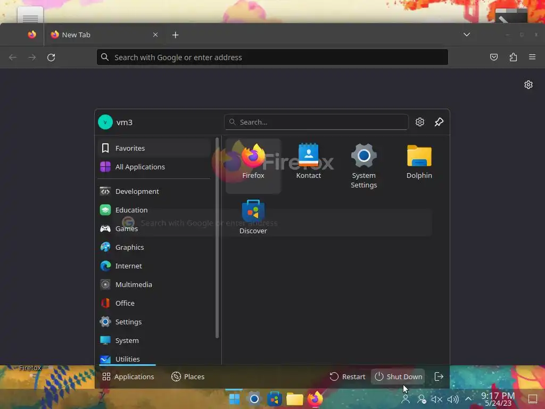Open System Settings from Favorites grid
This screenshot has height=409, width=545.
364,166
